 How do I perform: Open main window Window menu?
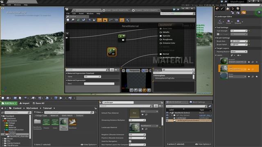(17, 5)
